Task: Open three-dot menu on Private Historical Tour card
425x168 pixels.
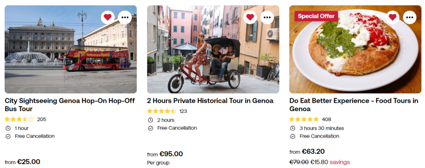Action: tap(267, 17)
